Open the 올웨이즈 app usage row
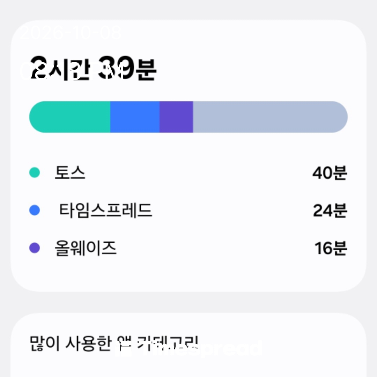This screenshot has width=377, height=377. (x=188, y=248)
